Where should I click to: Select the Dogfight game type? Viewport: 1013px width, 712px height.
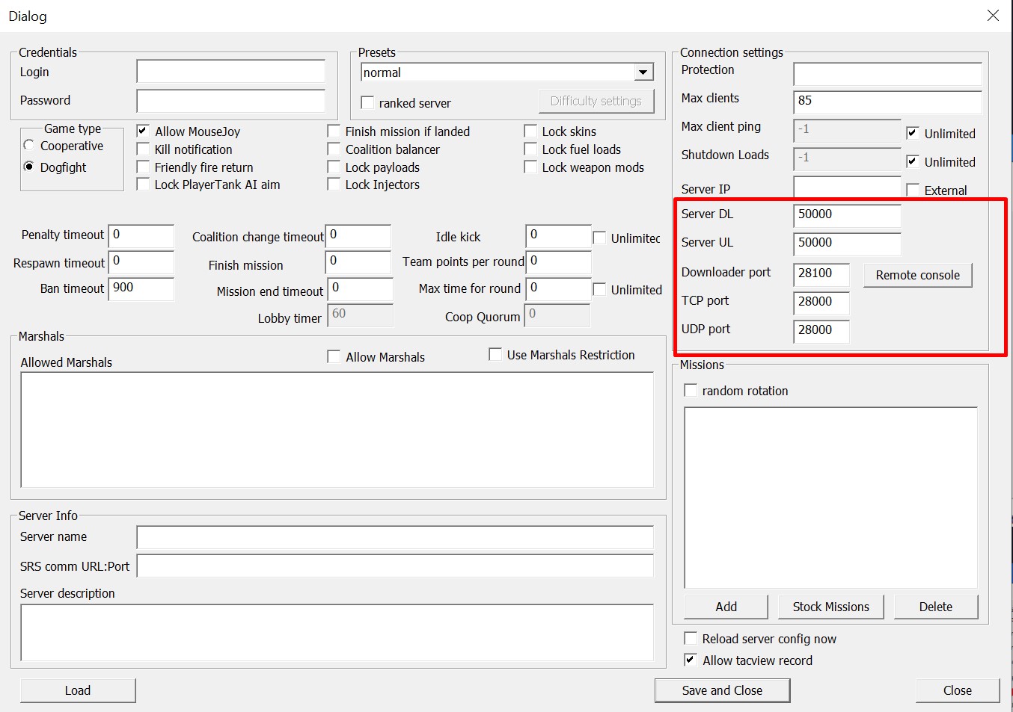pos(29,167)
